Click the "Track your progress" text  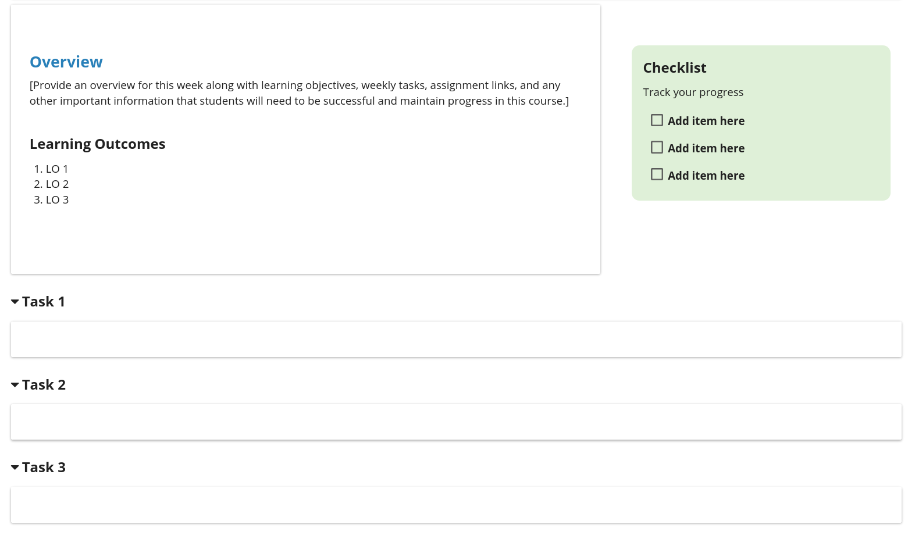tap(693, 92)
